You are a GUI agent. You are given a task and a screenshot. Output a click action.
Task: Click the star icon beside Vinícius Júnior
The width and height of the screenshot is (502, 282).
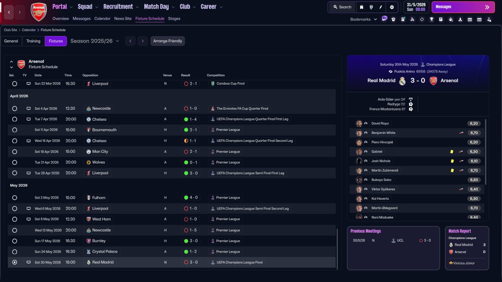(x=451, y=263)
